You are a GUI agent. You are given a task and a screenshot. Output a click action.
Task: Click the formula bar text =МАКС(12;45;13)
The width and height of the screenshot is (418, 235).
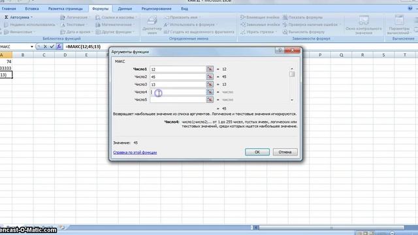tap(83, 46)
